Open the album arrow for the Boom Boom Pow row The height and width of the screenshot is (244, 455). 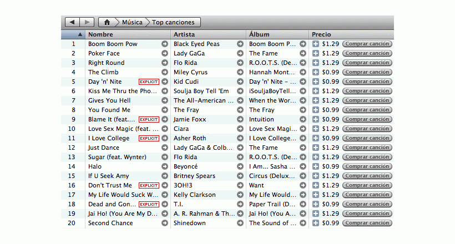[303, 44]
